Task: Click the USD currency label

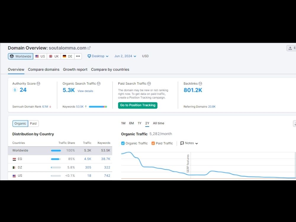Action: click(x=145, y=56)
